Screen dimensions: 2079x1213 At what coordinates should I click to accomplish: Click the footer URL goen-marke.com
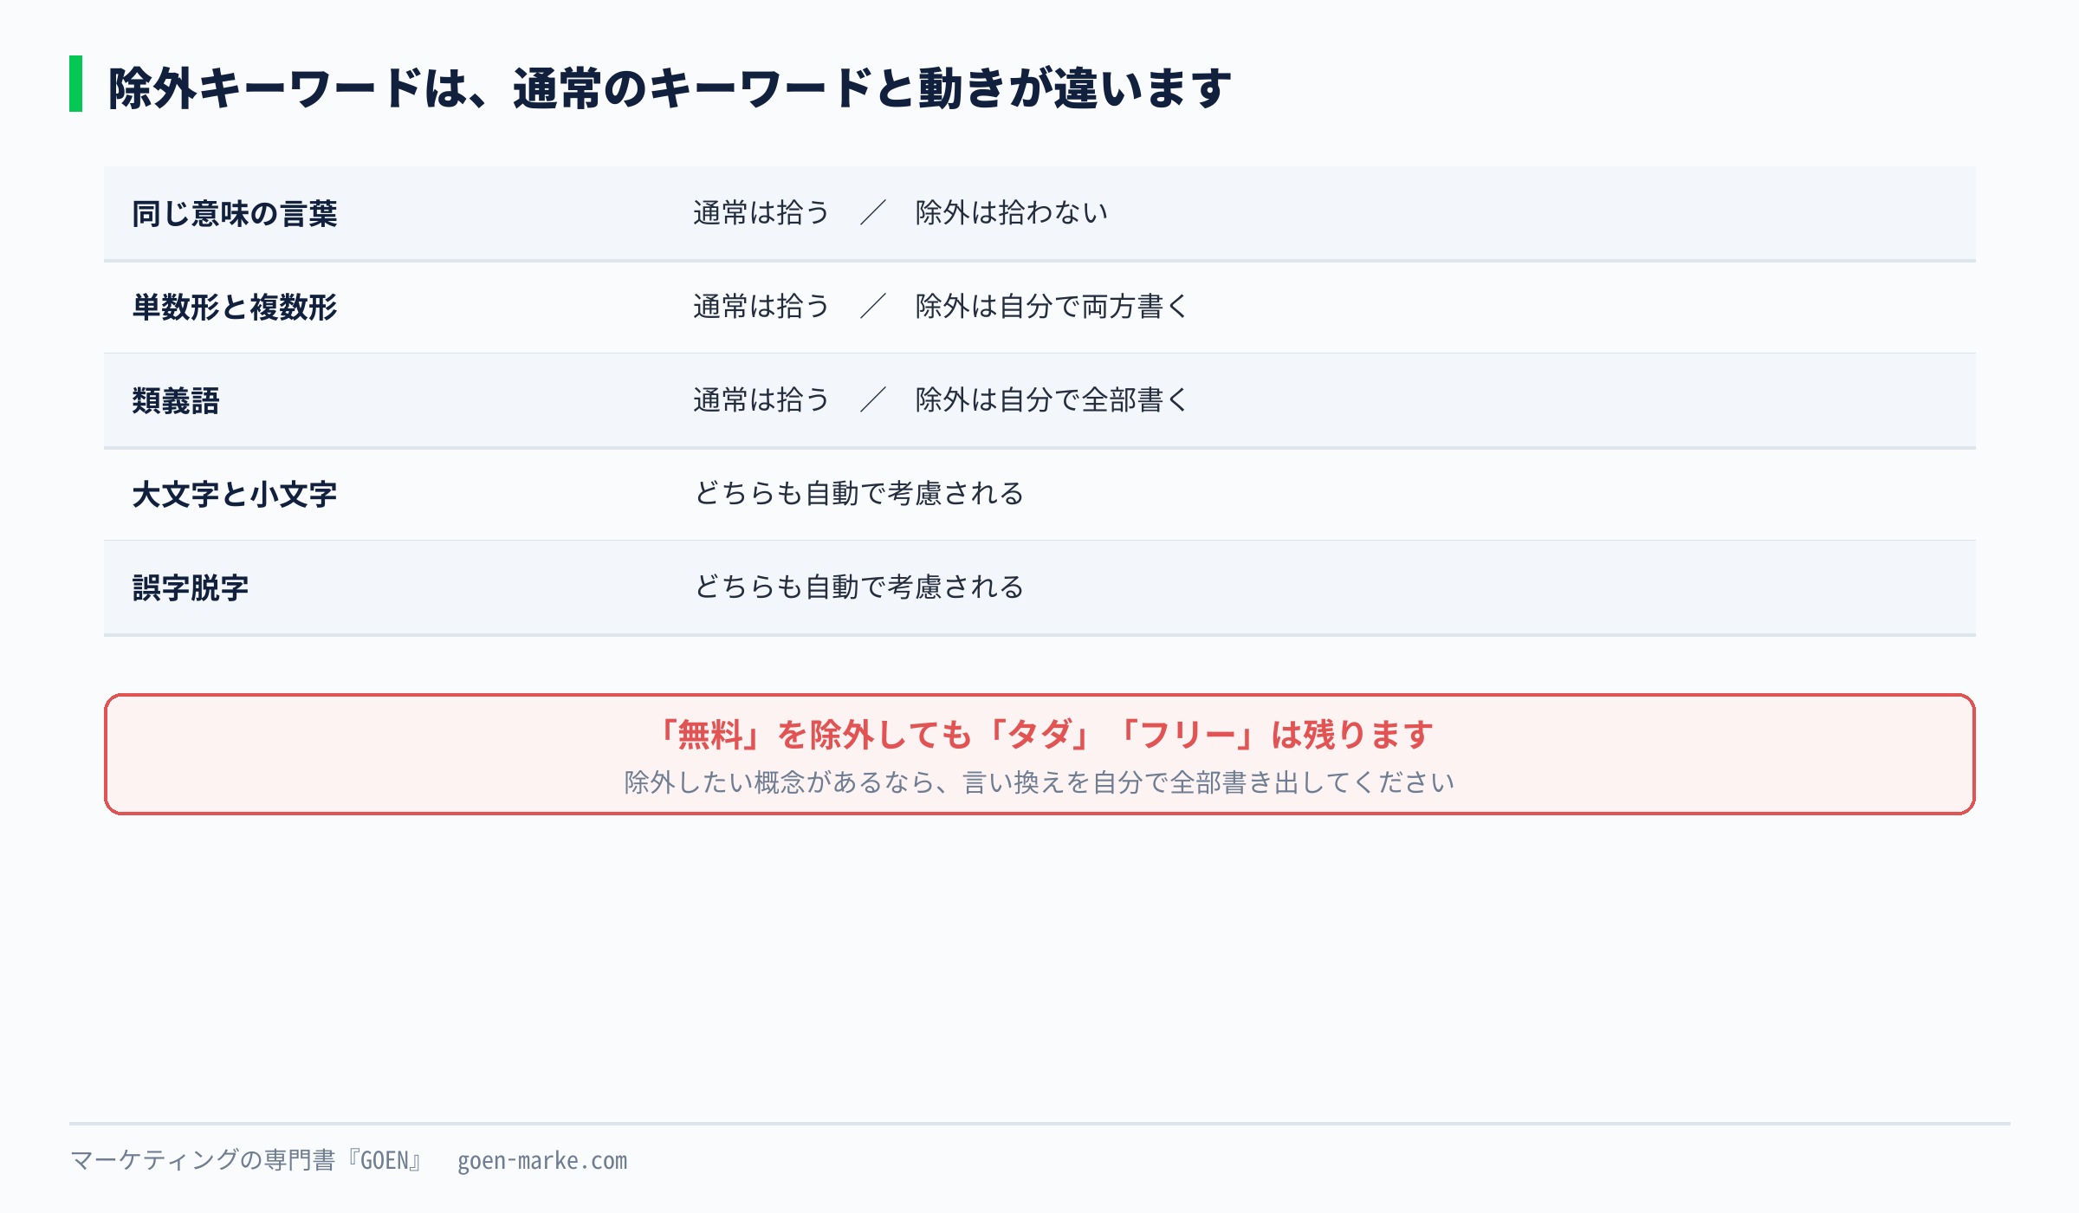click(542, 1161)
